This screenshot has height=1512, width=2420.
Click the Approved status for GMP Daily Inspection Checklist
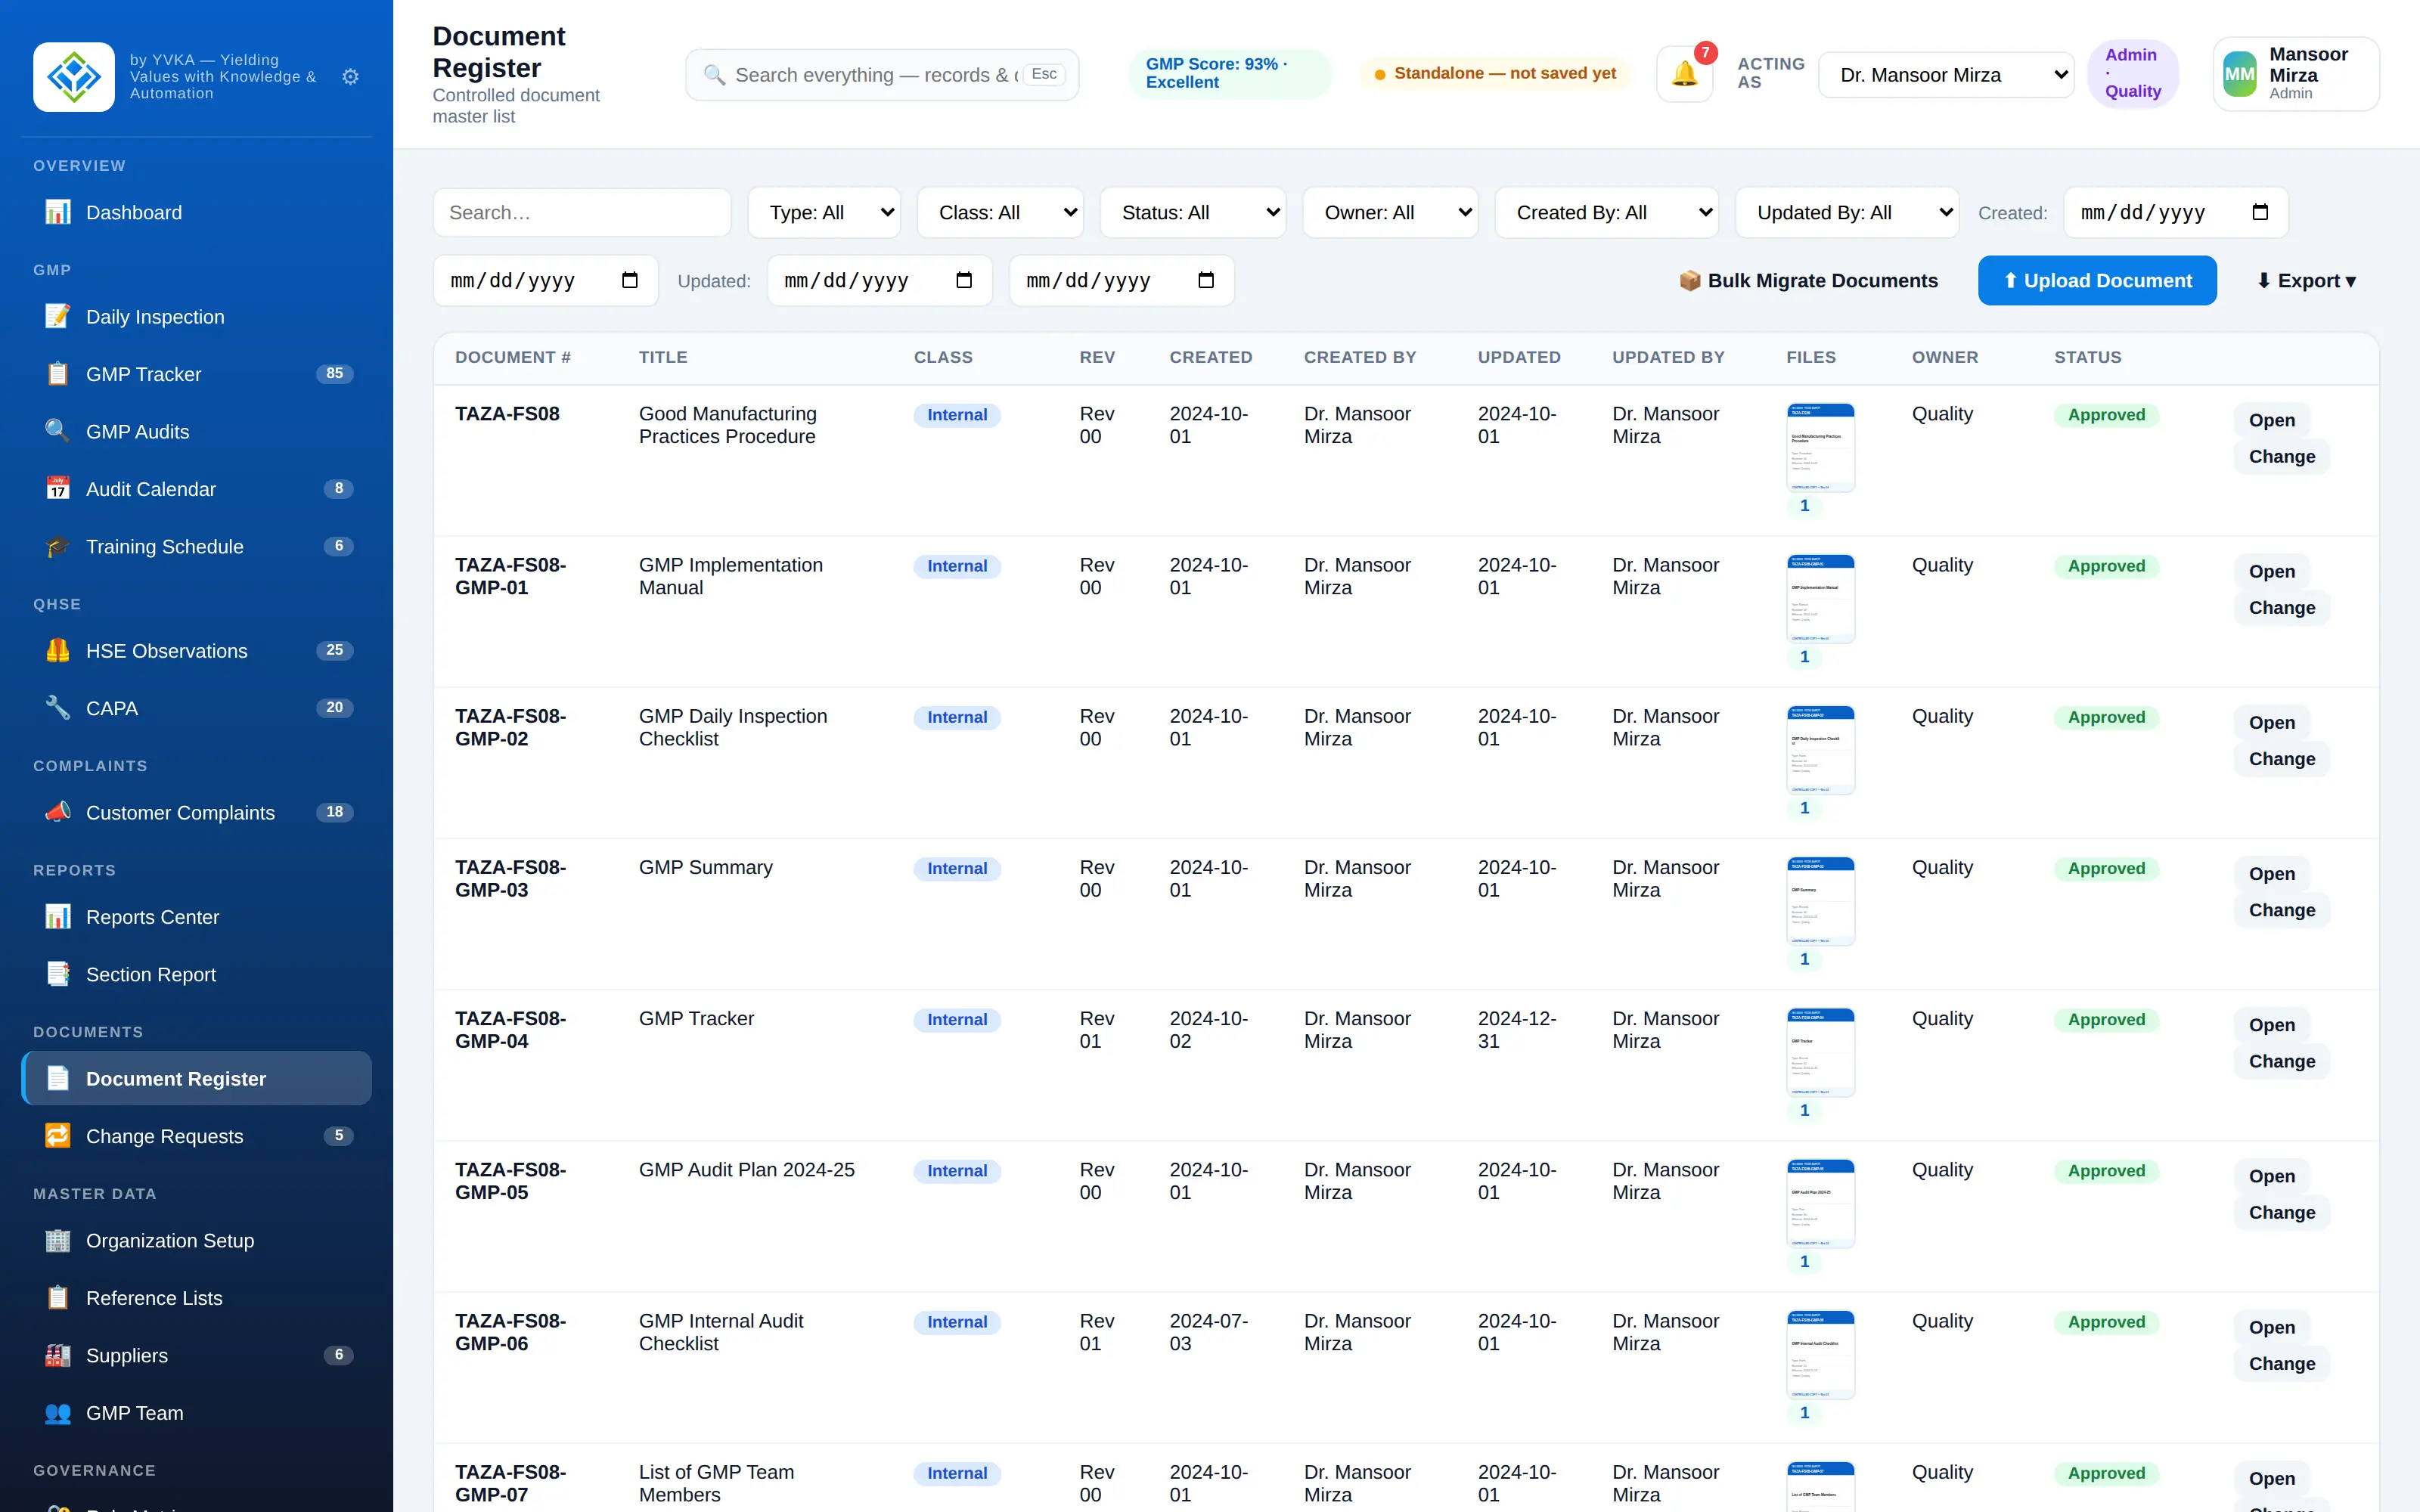(x=2106, y=717)
